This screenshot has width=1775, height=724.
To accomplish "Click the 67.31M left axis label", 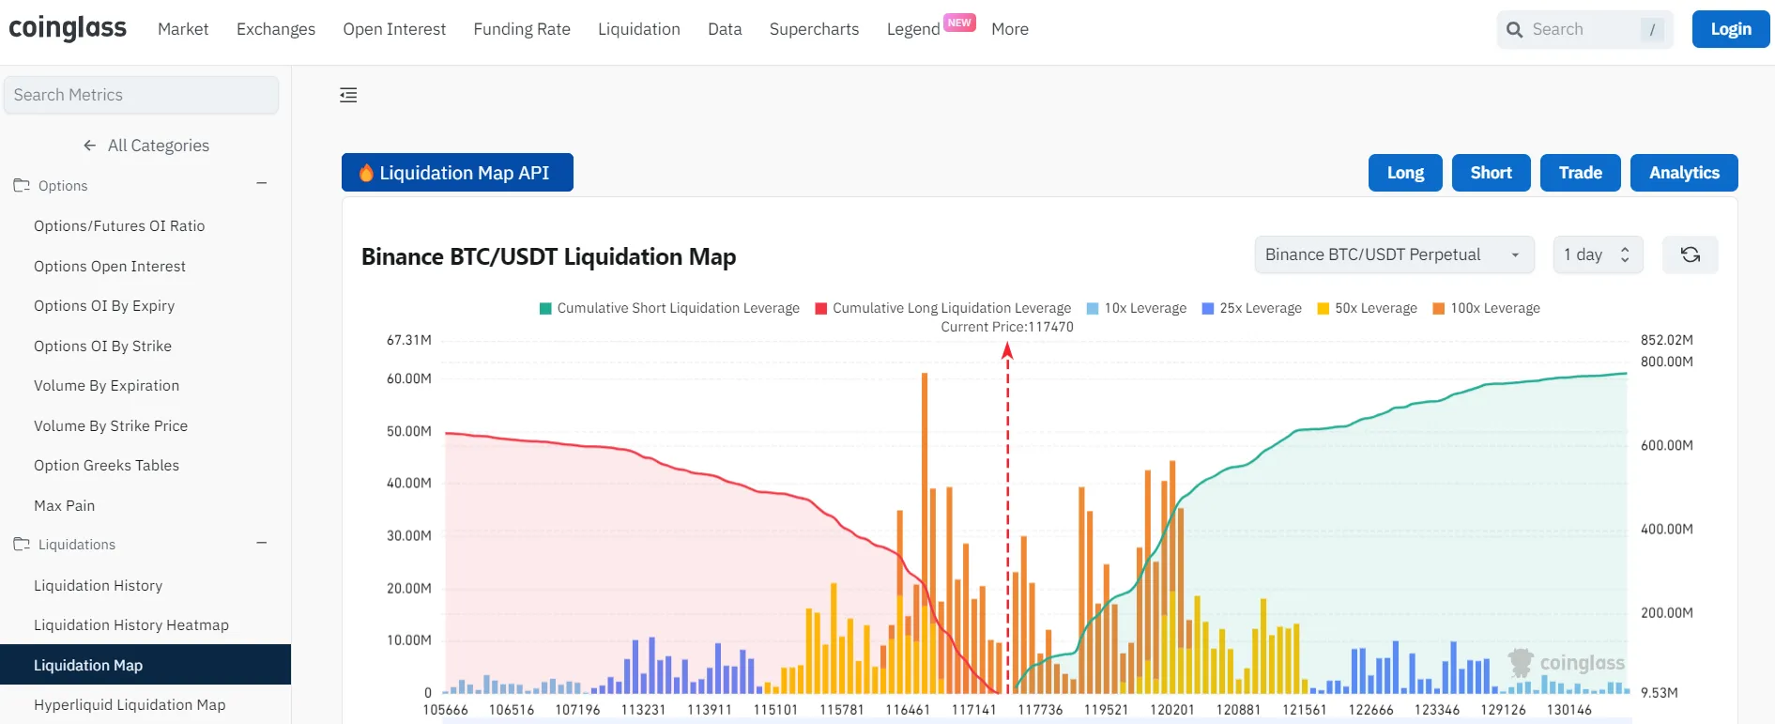I will point(408,340).
